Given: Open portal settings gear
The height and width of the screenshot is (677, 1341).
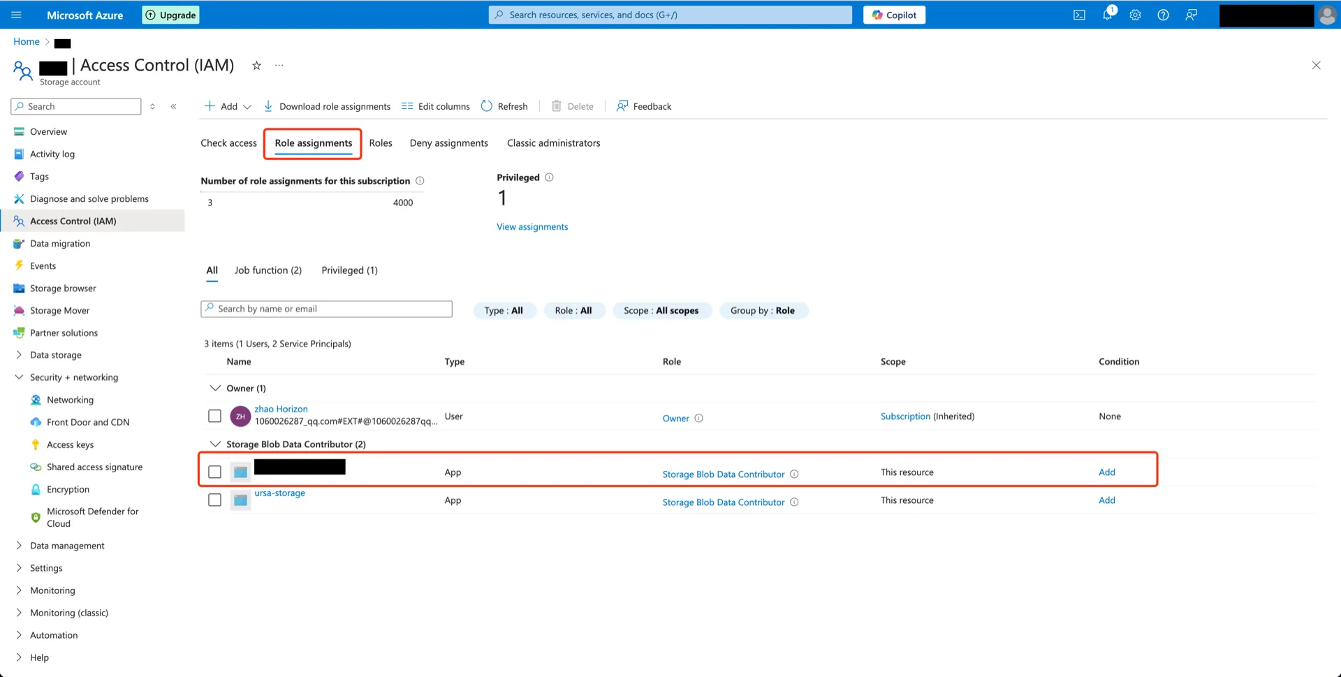Looking at the screenshot, I should pos(1136,15).
